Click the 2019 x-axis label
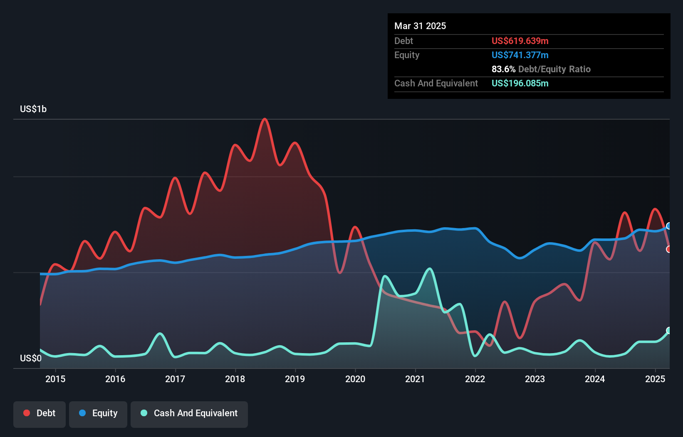Viewport: 683px width, 437px height. tap(295, 379)
